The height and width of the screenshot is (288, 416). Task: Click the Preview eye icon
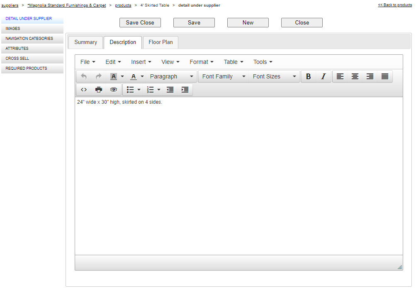click(114, 90)
